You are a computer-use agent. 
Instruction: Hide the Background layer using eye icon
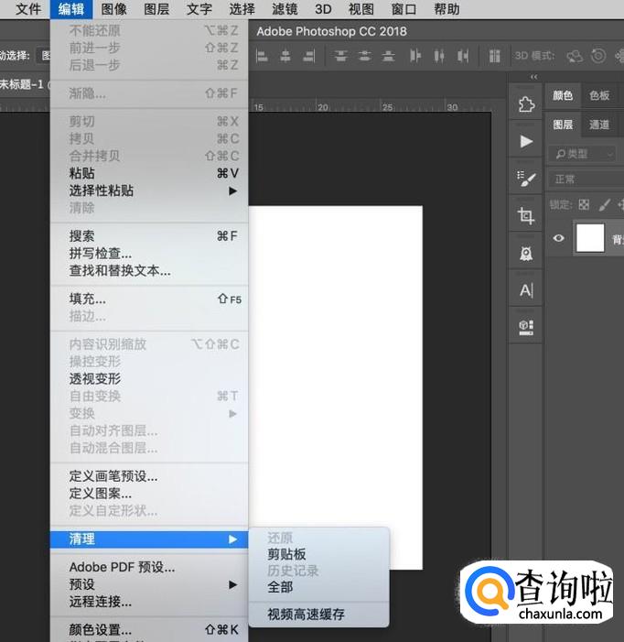tap(559, 238)
